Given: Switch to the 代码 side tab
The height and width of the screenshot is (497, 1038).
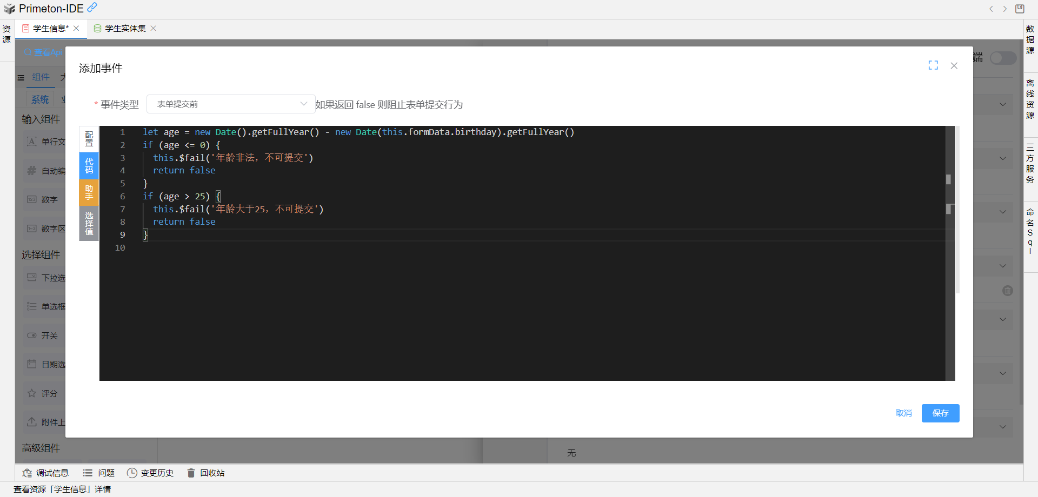Looking at the screenshot, I should [89, 166].
